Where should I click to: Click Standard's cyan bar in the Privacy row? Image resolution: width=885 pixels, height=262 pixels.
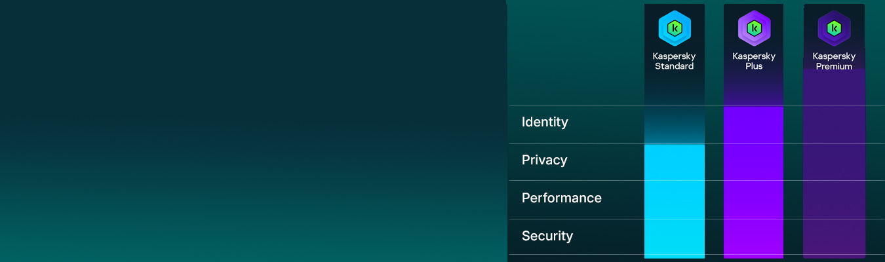[x=675, y=162]
